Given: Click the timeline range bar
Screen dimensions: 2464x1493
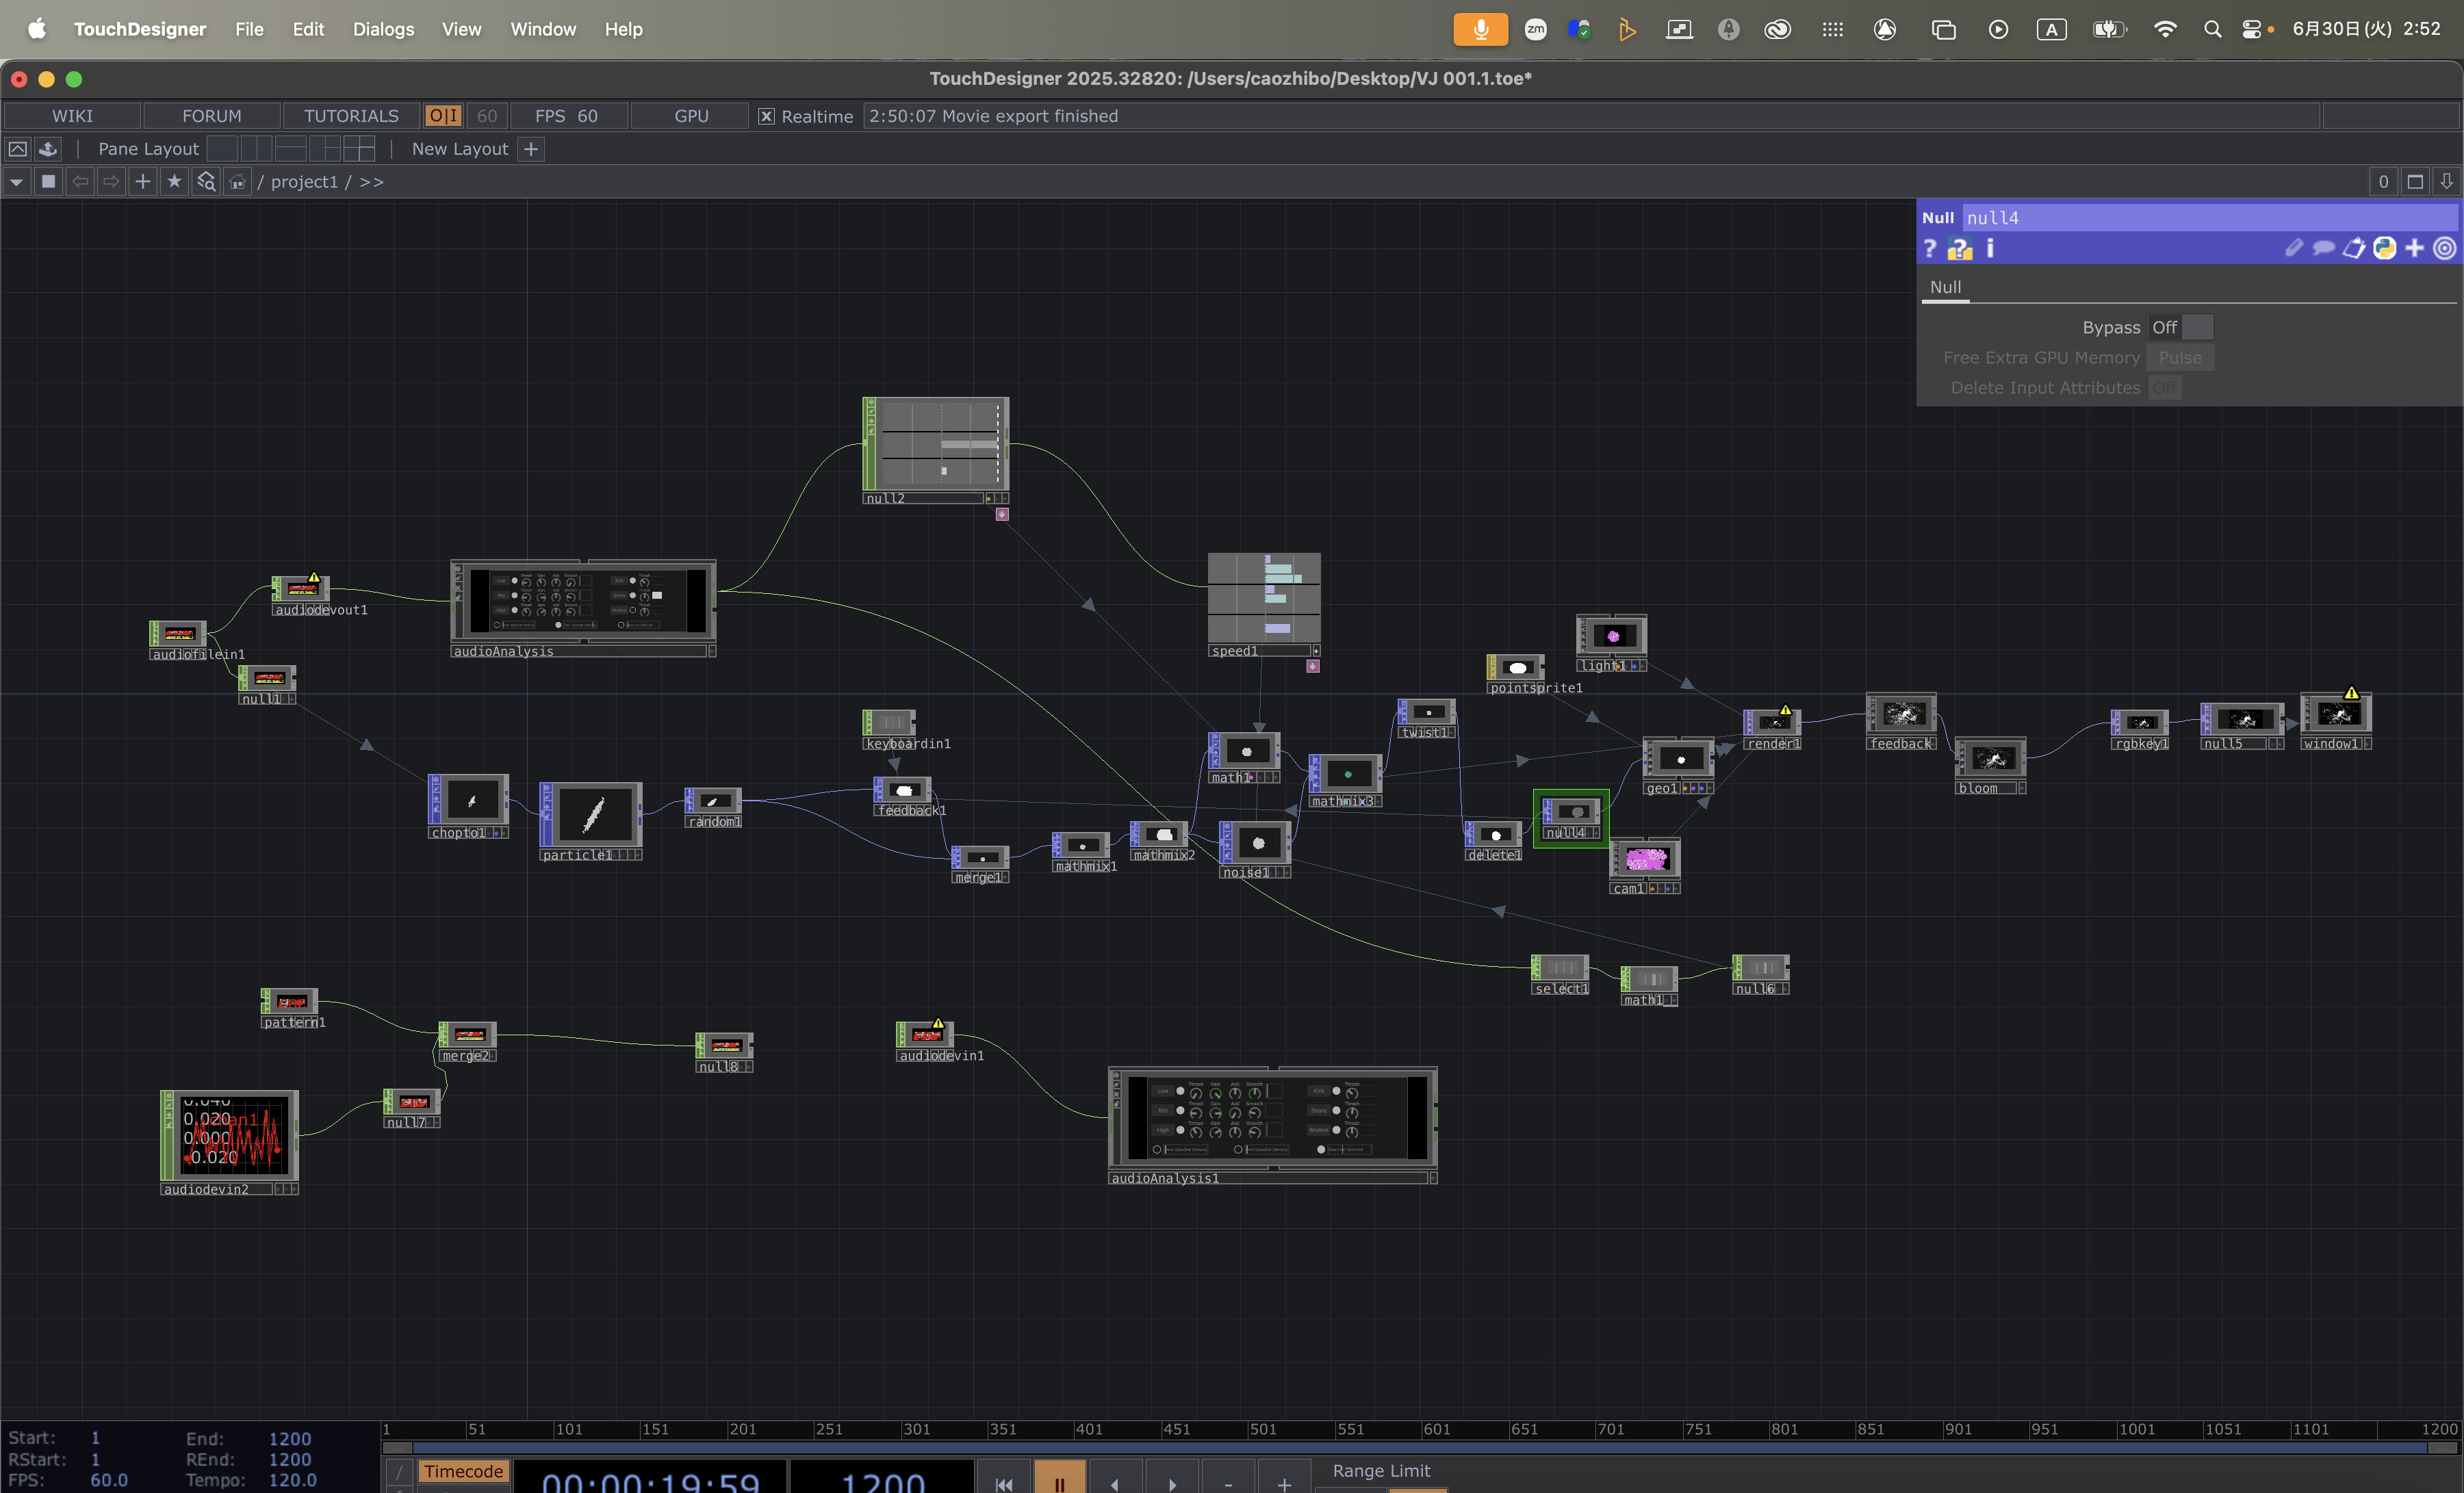Looking at the screenshot, I should coord(1419,1447).
